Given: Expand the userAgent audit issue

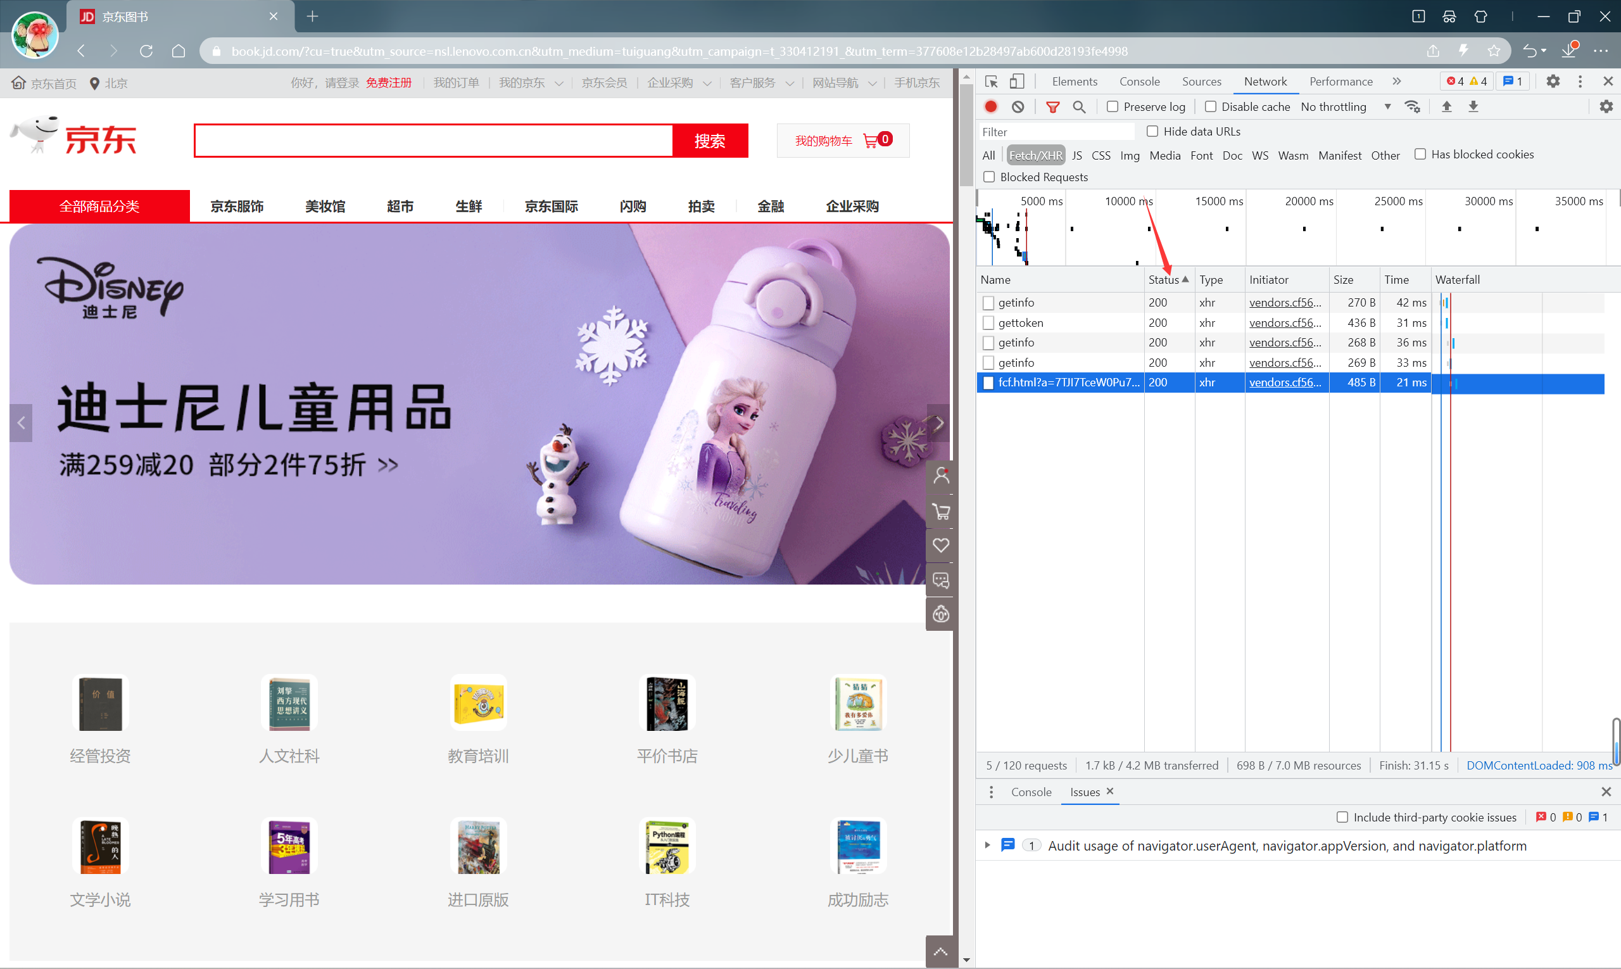Looking at the screenshot, I should (987, 845).
